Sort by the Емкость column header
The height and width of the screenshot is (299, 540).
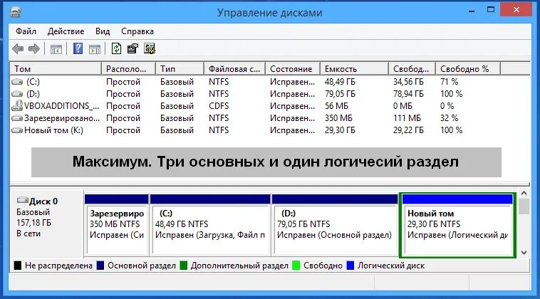coord(354,69)
